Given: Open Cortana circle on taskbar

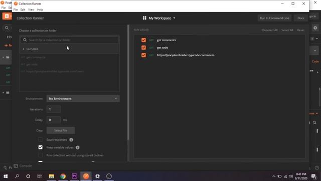Looking at the screenshot, I should tap(28, 176).
